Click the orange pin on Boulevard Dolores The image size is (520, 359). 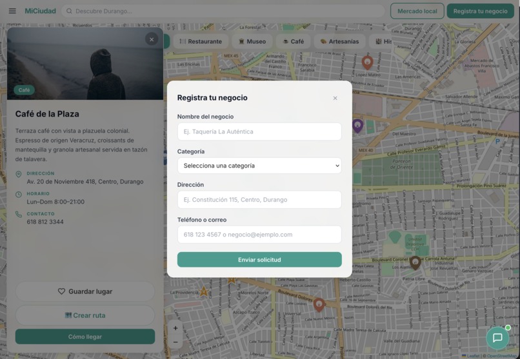pos(319,304)
